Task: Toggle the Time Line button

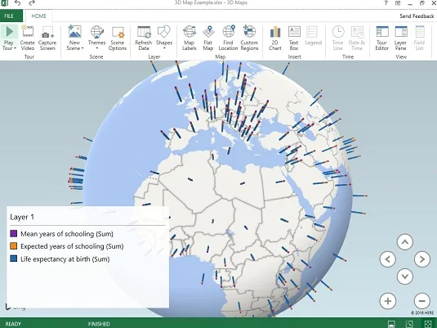Action: point(338,38)
